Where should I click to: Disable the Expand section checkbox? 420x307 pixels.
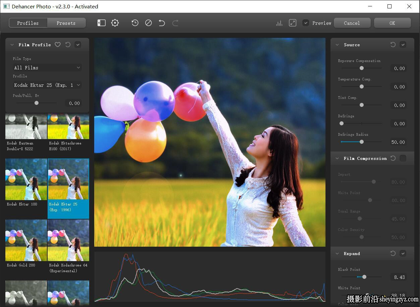pyautogui.click(x=403, y=253)
